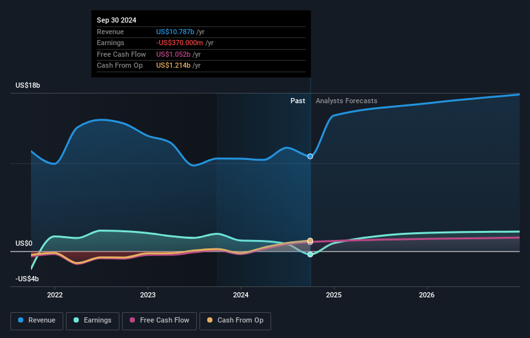Toggle the Cash From Op legend button
Viewport: 530px width, 338px height.
235,321
